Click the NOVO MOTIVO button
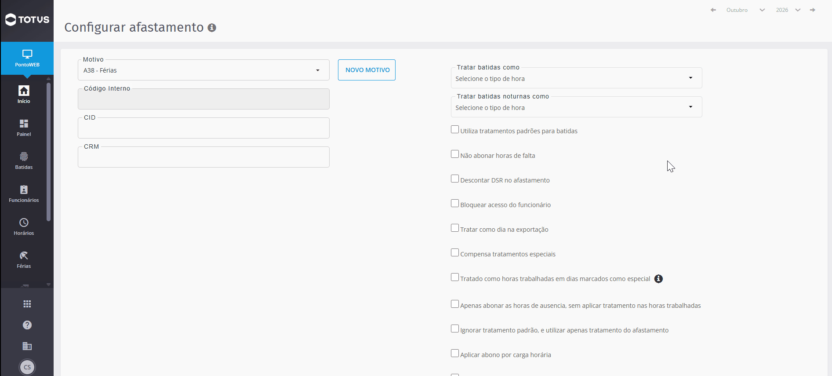The width and height of the screenshot is (832, 376). coord(367,70)
